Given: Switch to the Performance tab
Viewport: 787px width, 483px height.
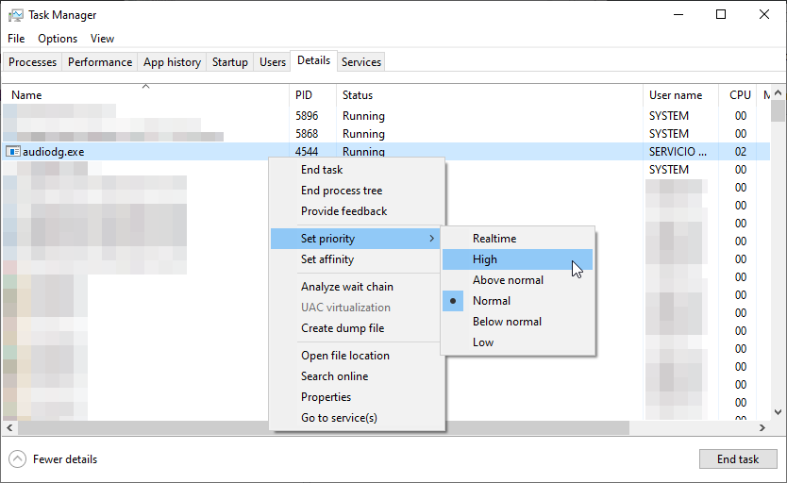Looking at the screenshot, I should click(x=100, y=62).
